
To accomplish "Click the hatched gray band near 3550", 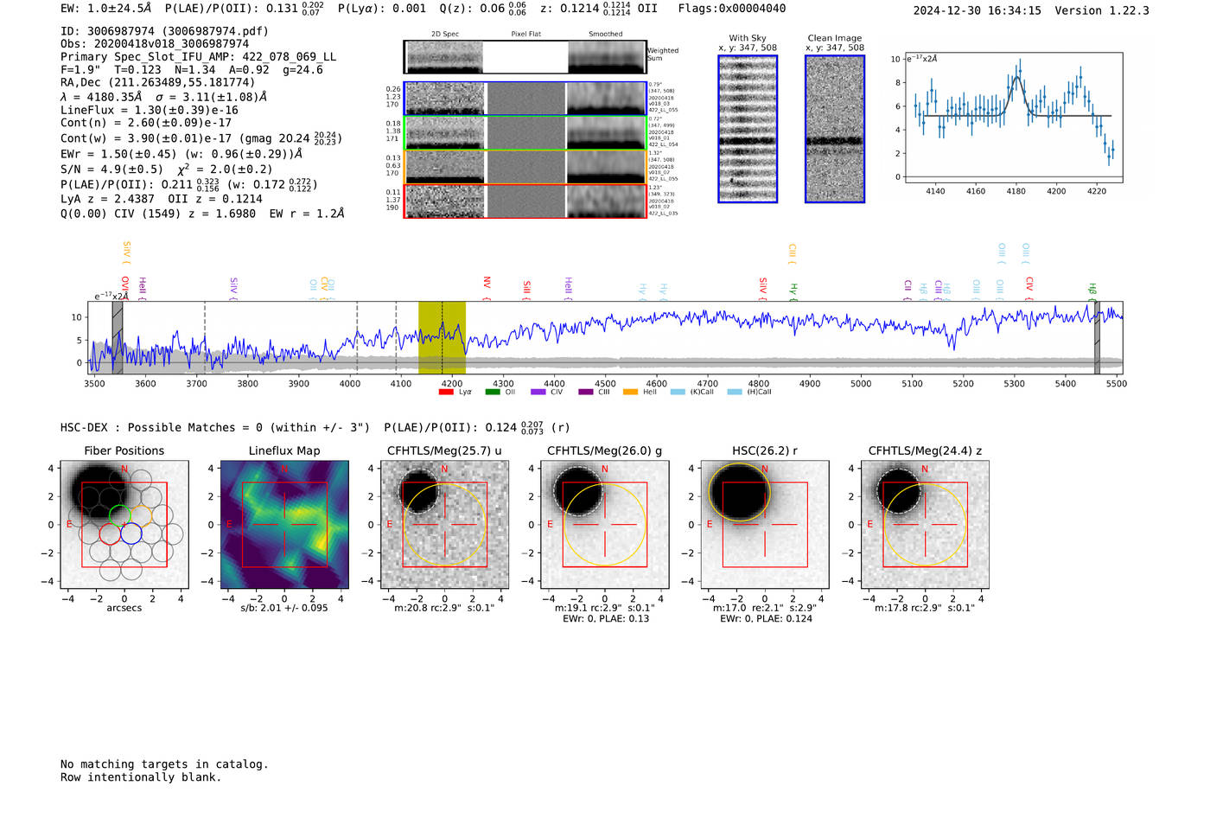I will click(x=118, y=337).
